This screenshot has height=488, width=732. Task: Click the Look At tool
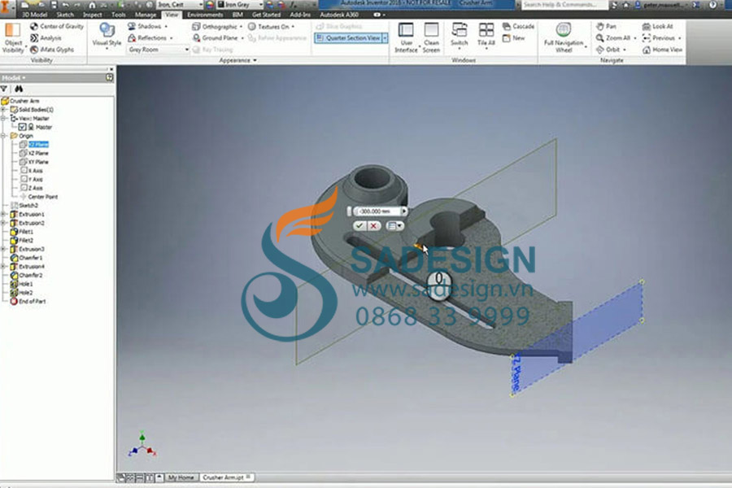coord(658,26)
